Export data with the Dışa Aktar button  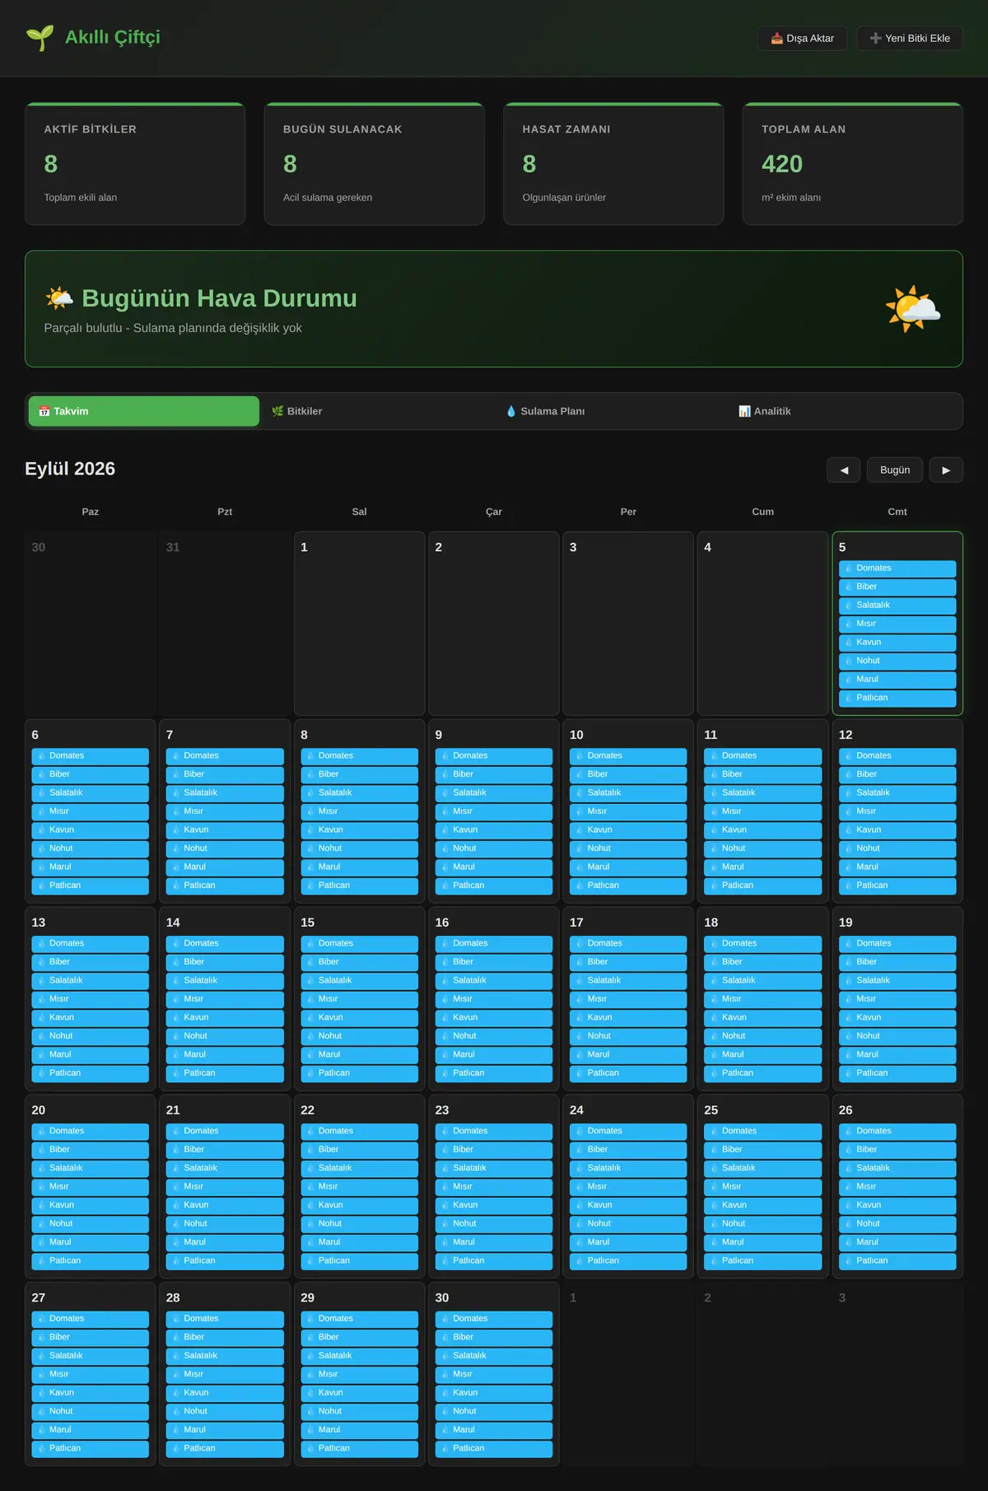[802, 38]
